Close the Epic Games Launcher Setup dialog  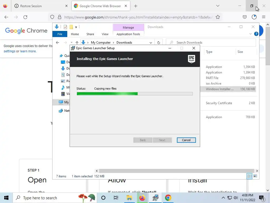(194, 48)
